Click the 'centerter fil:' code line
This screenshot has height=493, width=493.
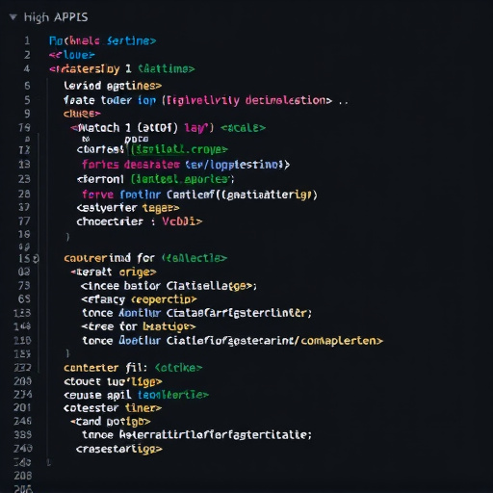133,368
